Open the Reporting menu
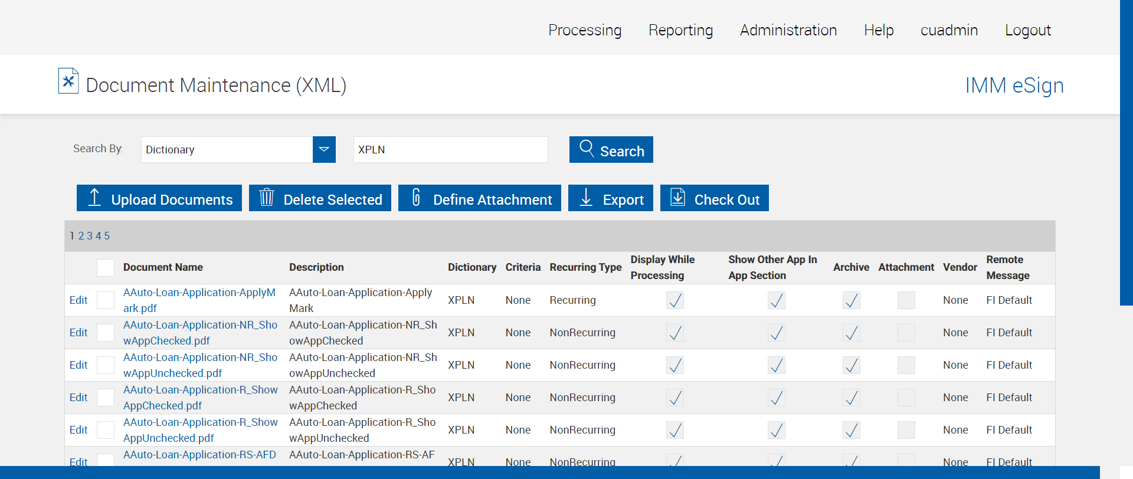Screen dimensions: 1133x479 point(680,30)
